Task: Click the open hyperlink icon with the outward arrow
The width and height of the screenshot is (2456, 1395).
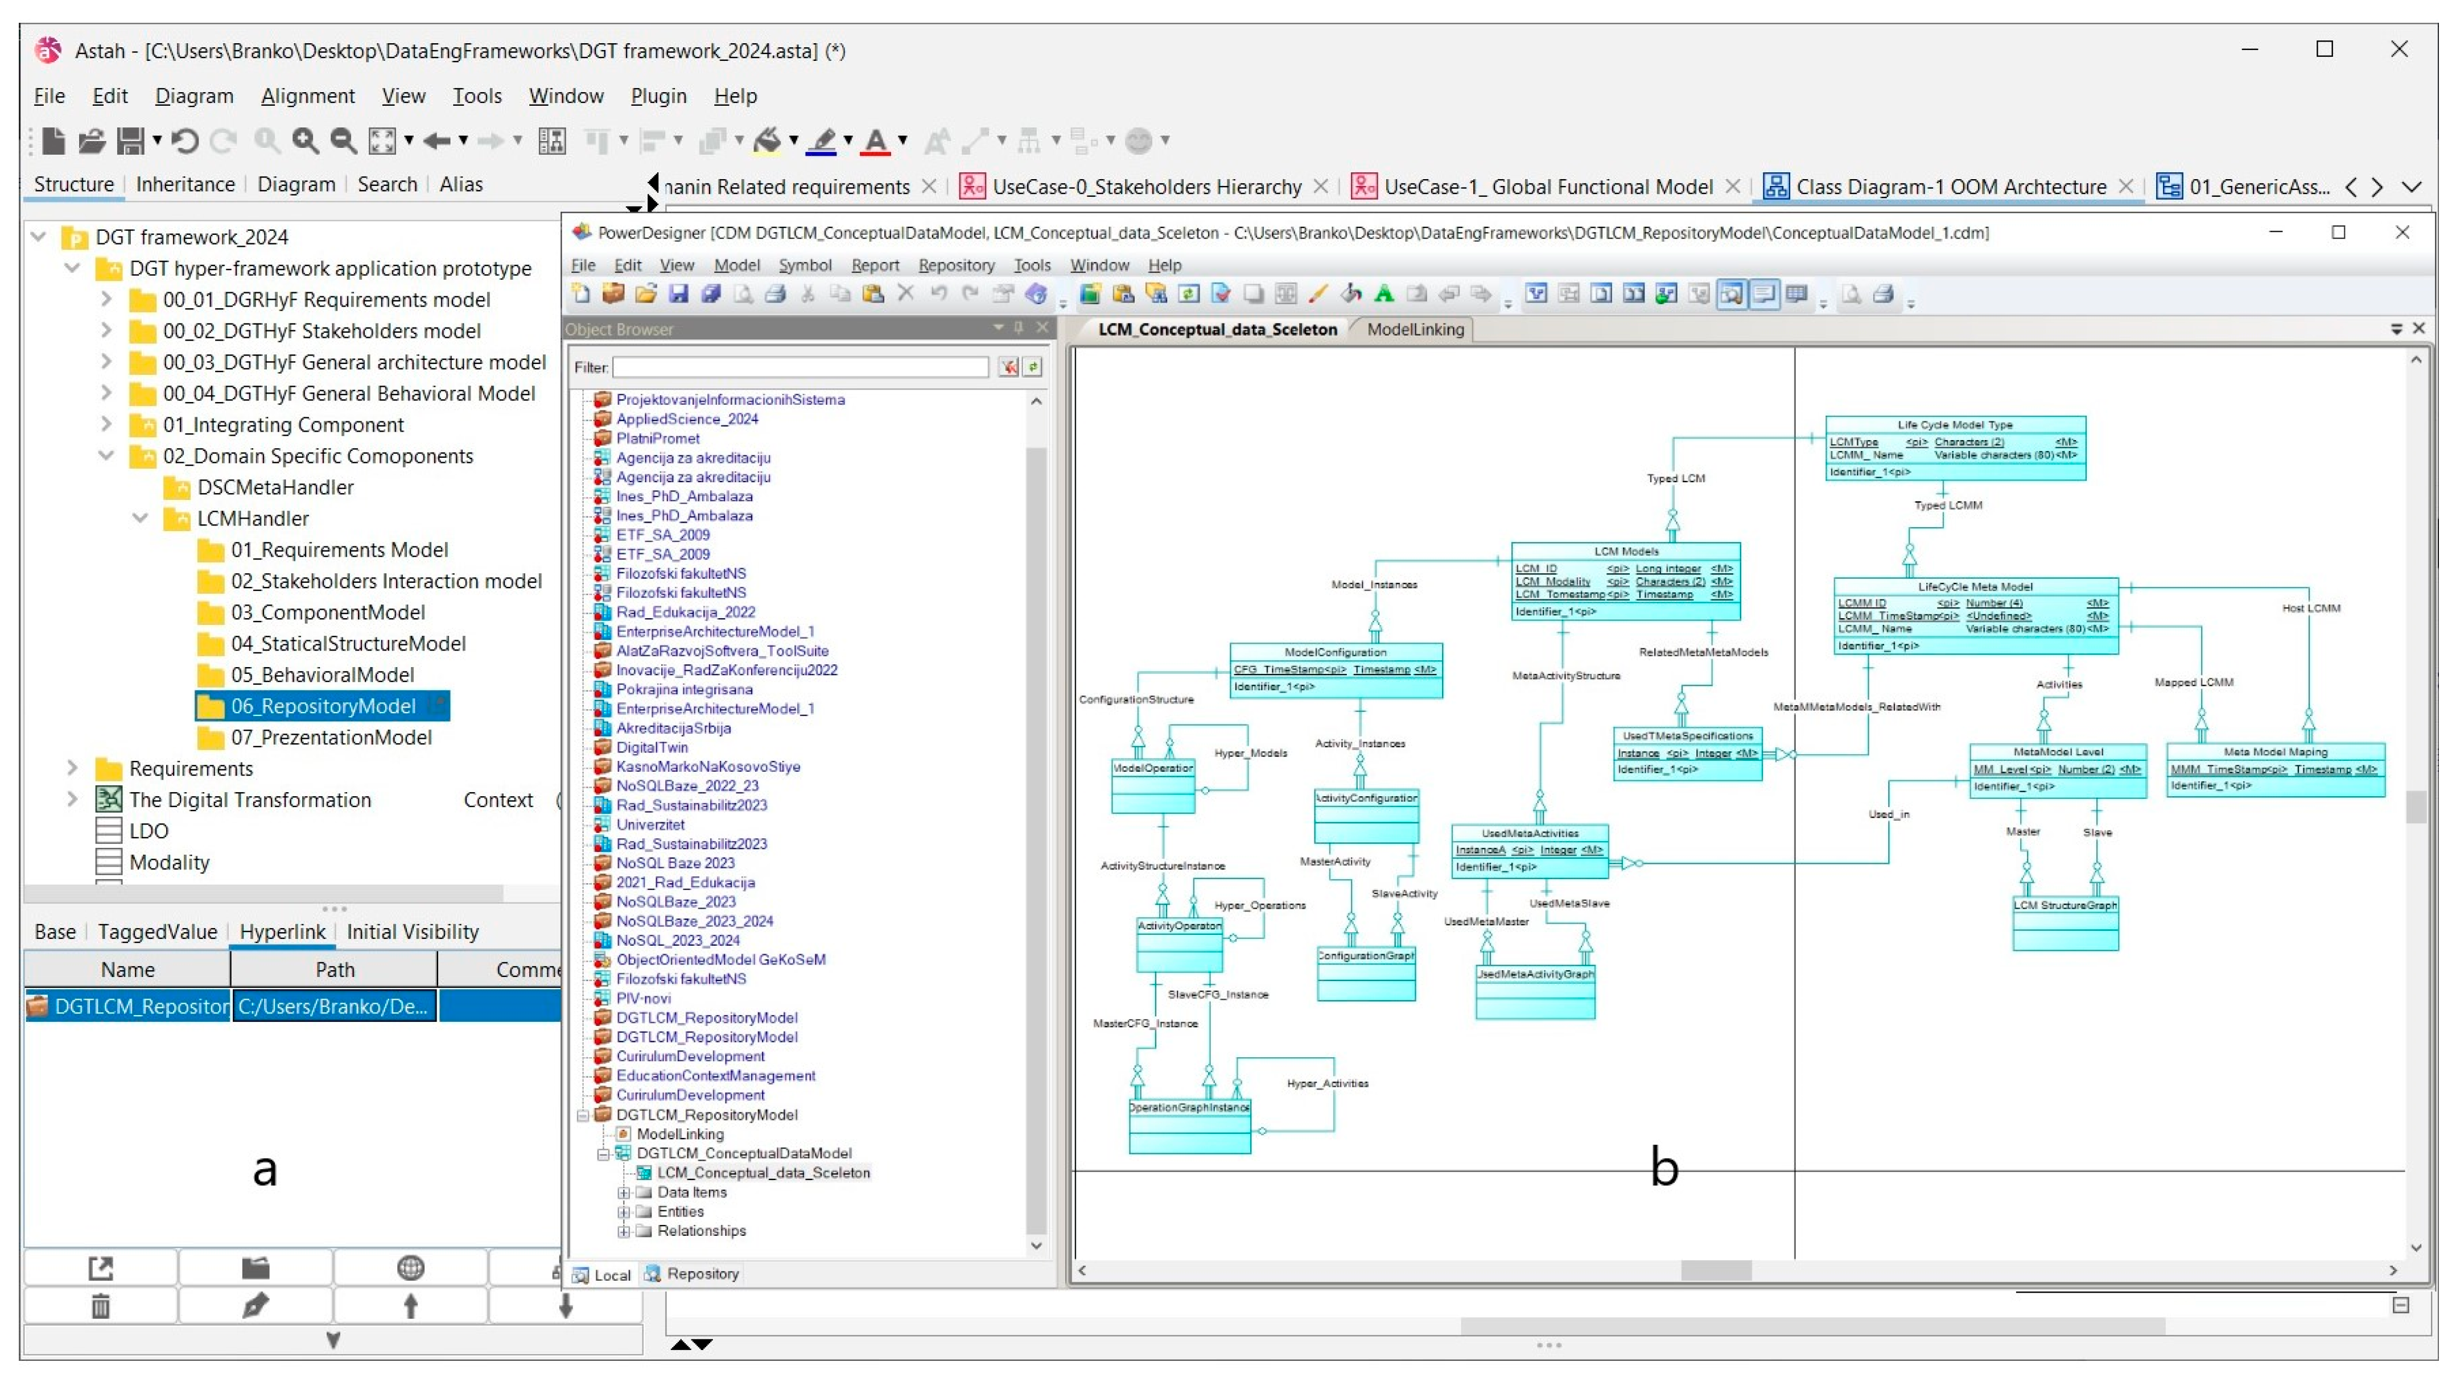Action: 101,1268
